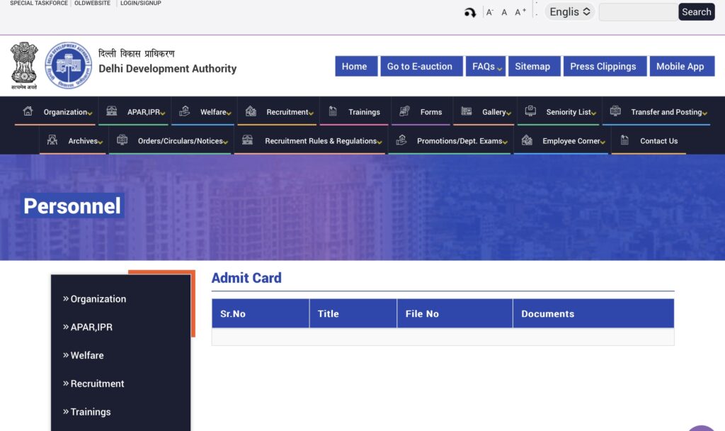Click the Seniority List monitor icon

530,111
